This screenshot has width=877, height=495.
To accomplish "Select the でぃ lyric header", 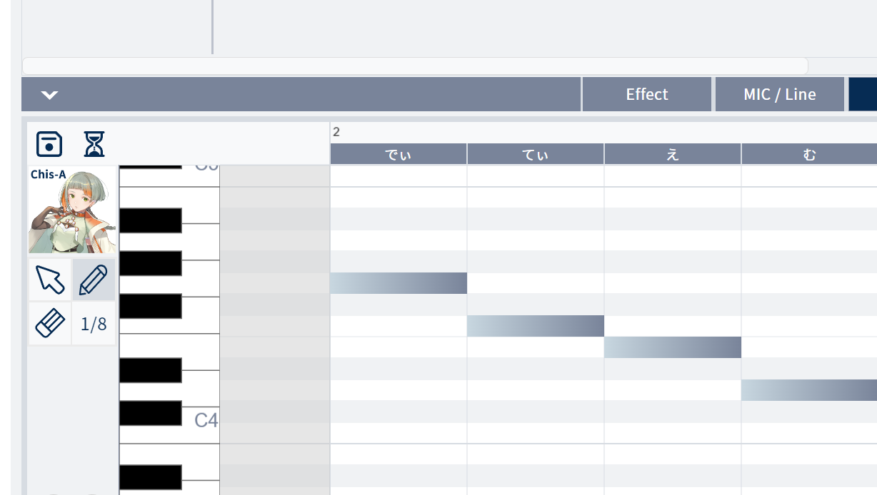I will pos(399,155).
